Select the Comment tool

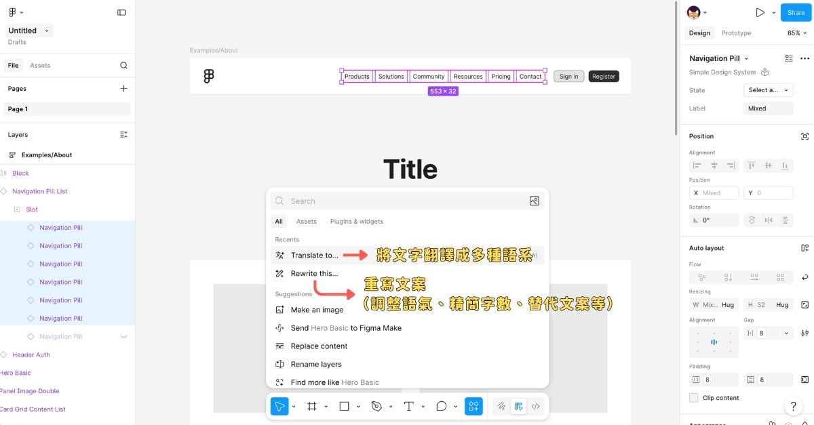[x=441, y=406]
